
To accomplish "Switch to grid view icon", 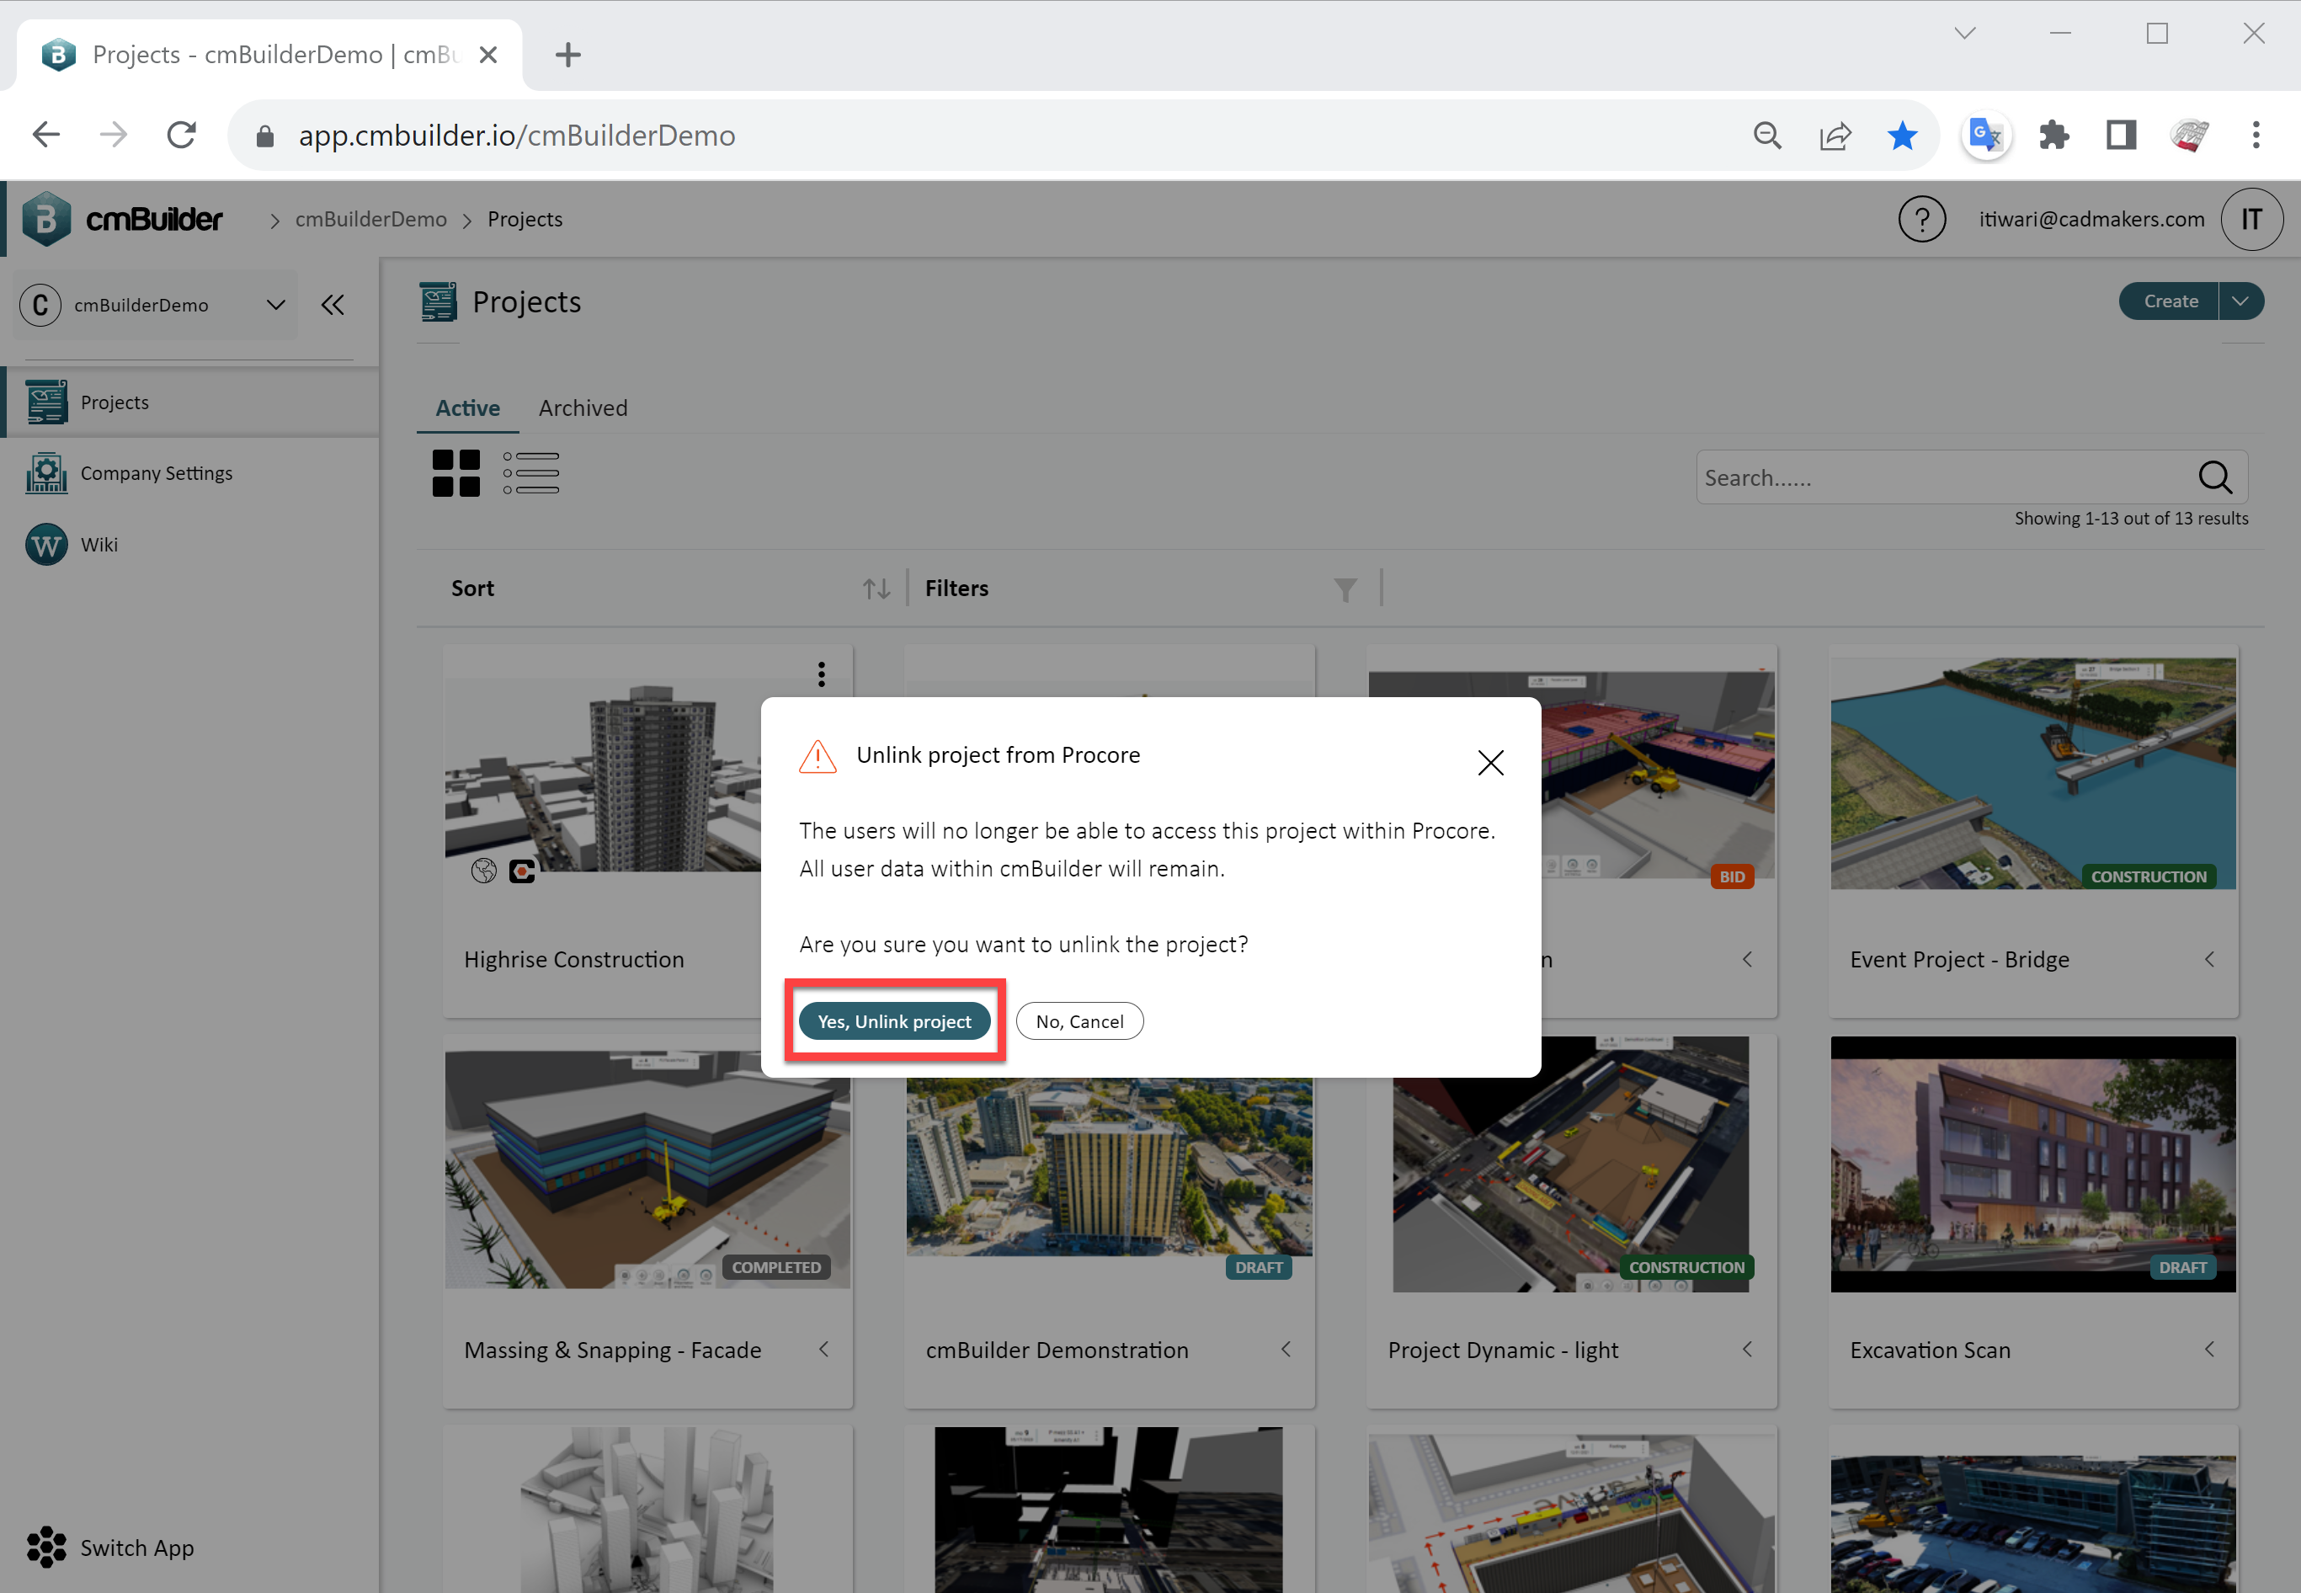I will 456,473.
